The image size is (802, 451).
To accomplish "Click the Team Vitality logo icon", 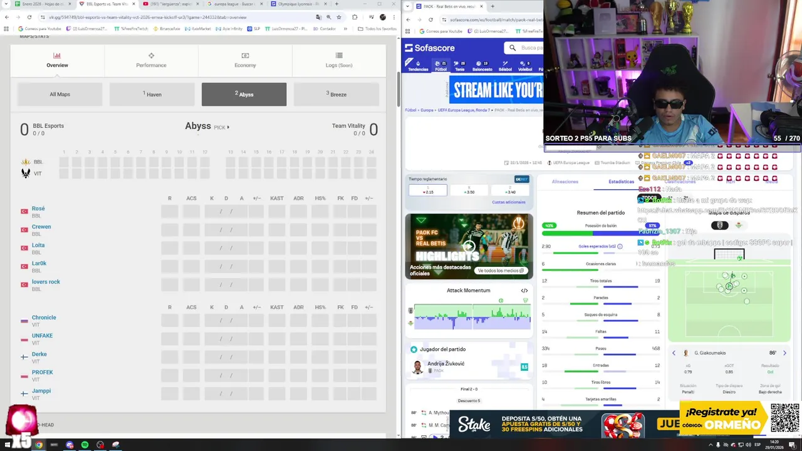I will [x=26, y=174].
